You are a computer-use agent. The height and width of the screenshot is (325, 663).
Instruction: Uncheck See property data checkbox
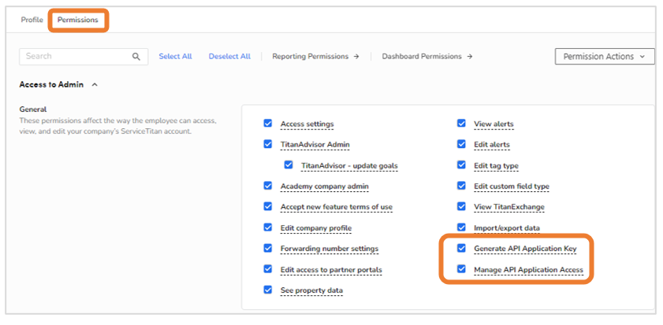[x=268, y=290]
